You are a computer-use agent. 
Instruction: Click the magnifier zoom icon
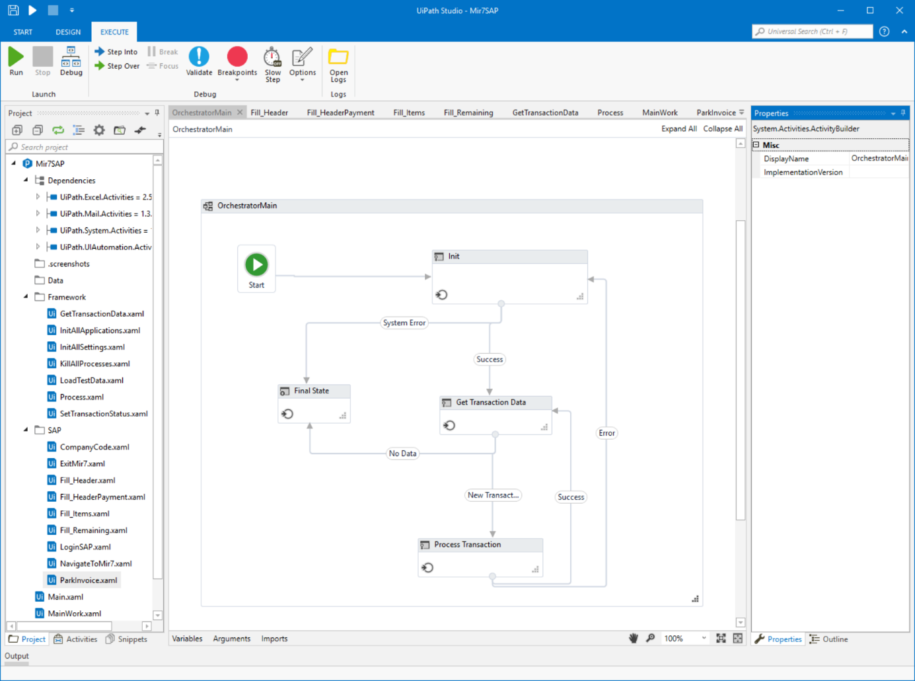(x=651, y=638)
